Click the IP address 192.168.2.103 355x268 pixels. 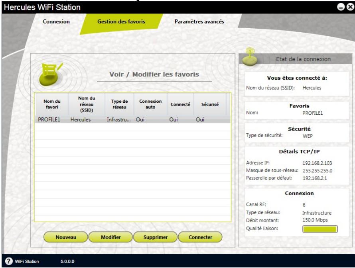point(317,163)
